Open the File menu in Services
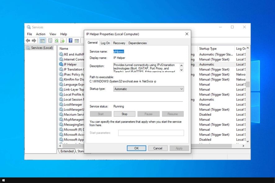Screen dimensions: 275x183 (x=29, y=34)
